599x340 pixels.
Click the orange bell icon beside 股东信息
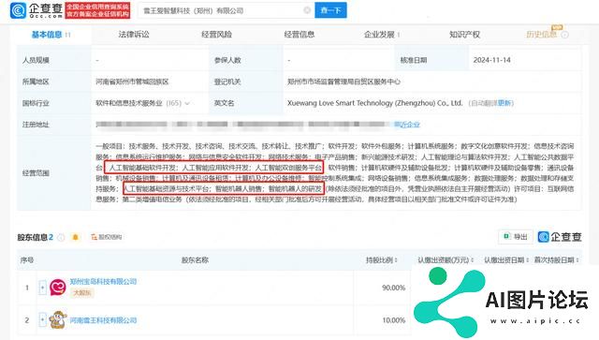click(75, 237)
